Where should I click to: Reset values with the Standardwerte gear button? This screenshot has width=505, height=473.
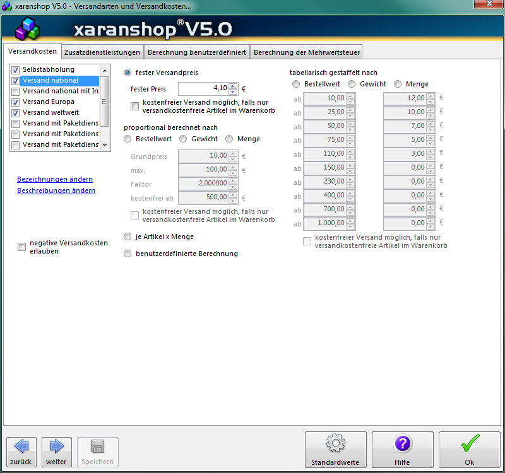[x=336, y=450]
